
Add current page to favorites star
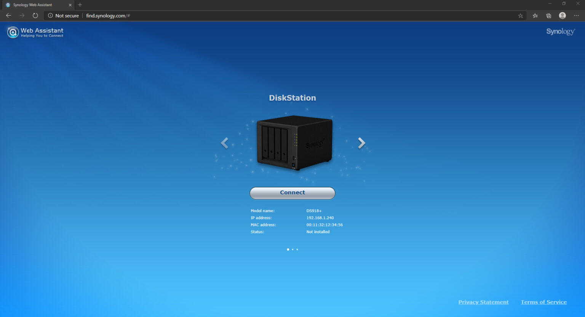point(520,16)
